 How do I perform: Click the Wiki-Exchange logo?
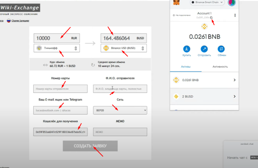[x=20, y=8]
